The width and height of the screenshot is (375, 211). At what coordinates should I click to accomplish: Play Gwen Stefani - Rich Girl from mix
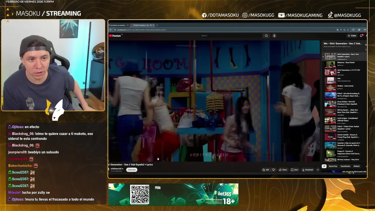pos(345,103)
